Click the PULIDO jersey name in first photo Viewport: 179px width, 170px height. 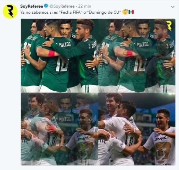click(x=65, y=44)
